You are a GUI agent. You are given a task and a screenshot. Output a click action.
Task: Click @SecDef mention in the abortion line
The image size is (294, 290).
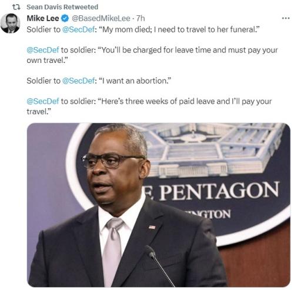pyautogui.click(x=78, y=81)
